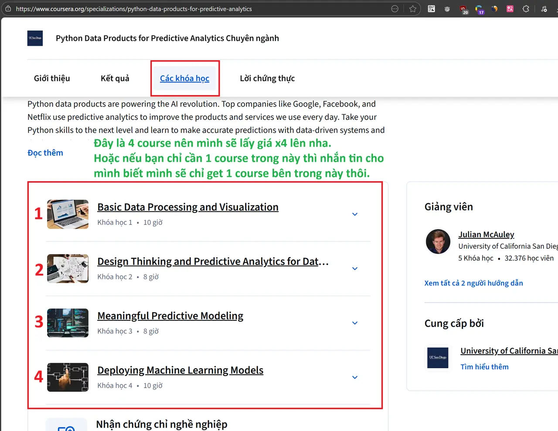Click the Meaningful Predictive Modeling course thumbnail
558x431 pixels.
(68, 323)
